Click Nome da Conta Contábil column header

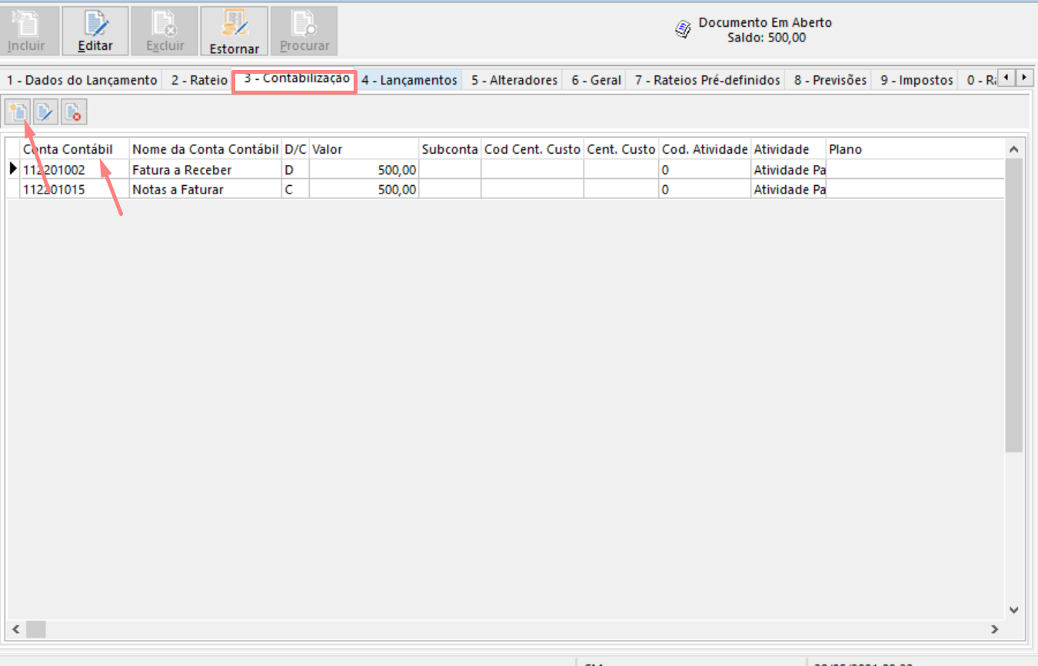coord(205,149)
